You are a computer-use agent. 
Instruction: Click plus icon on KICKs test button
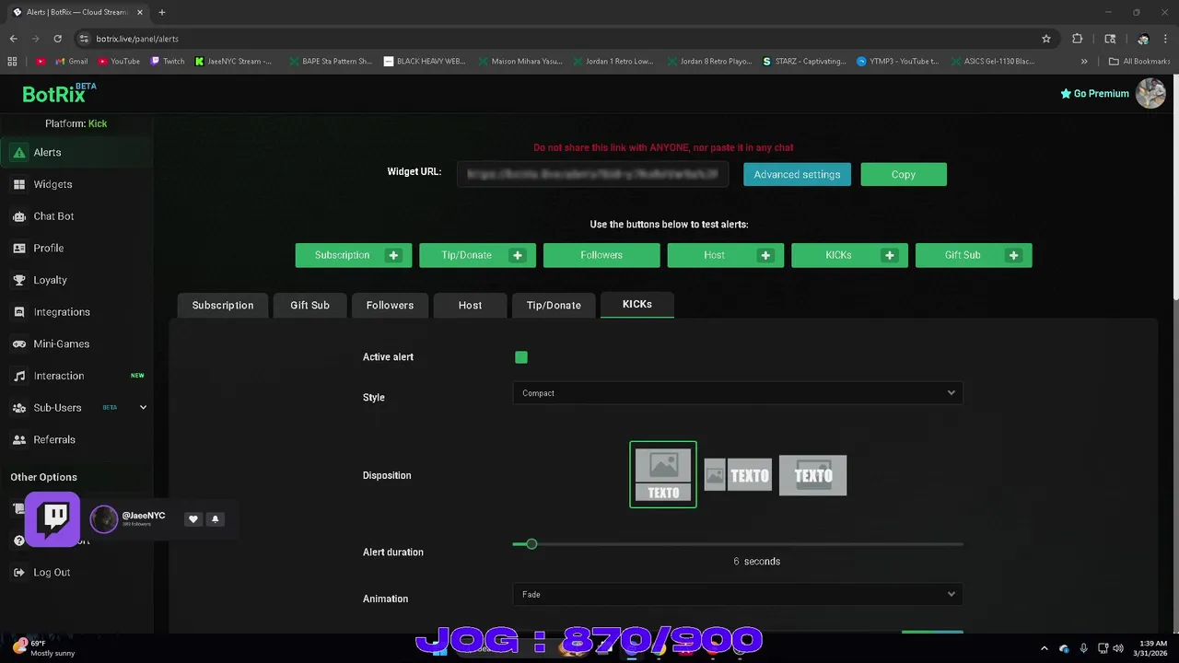[890, 255]
